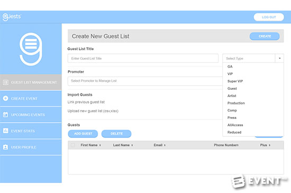Open the Select Type combo box field

pyautogui.click(x=253, y=58)
